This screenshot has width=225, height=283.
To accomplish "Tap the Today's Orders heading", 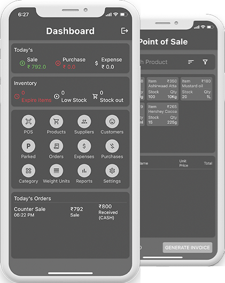I will [x=33, y=198].
